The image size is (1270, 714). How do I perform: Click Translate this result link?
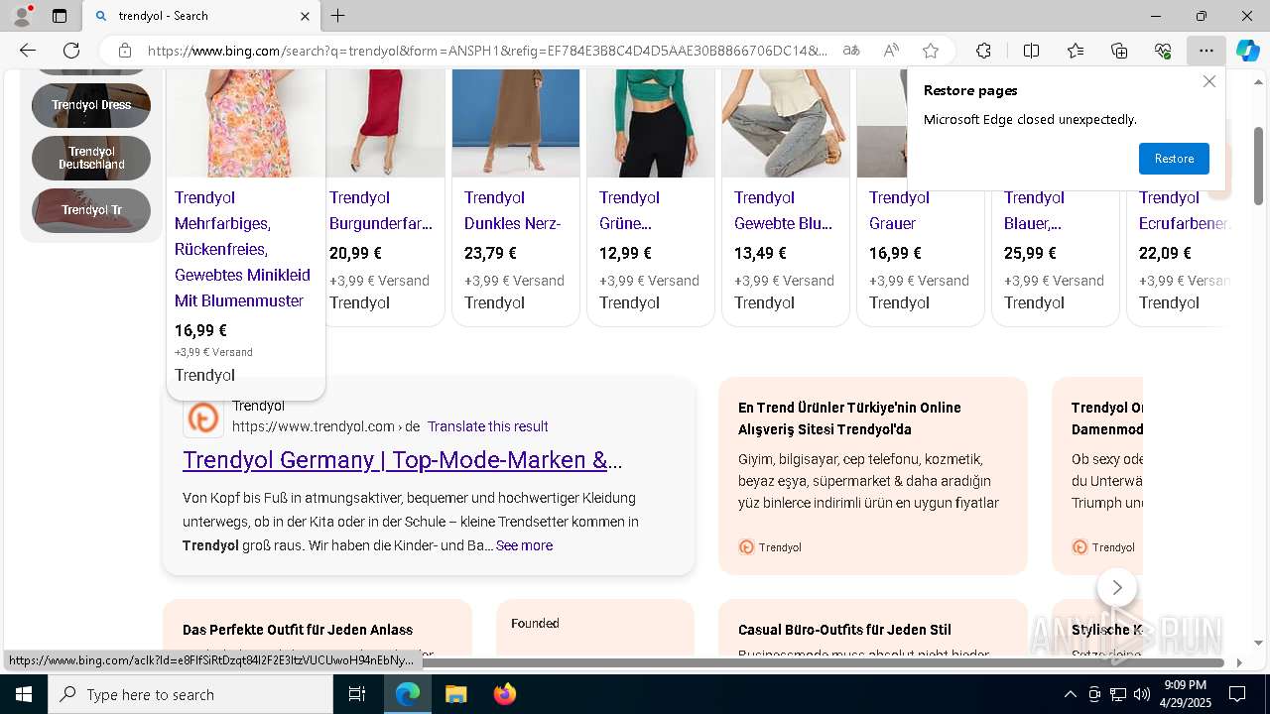coord(487,426)
